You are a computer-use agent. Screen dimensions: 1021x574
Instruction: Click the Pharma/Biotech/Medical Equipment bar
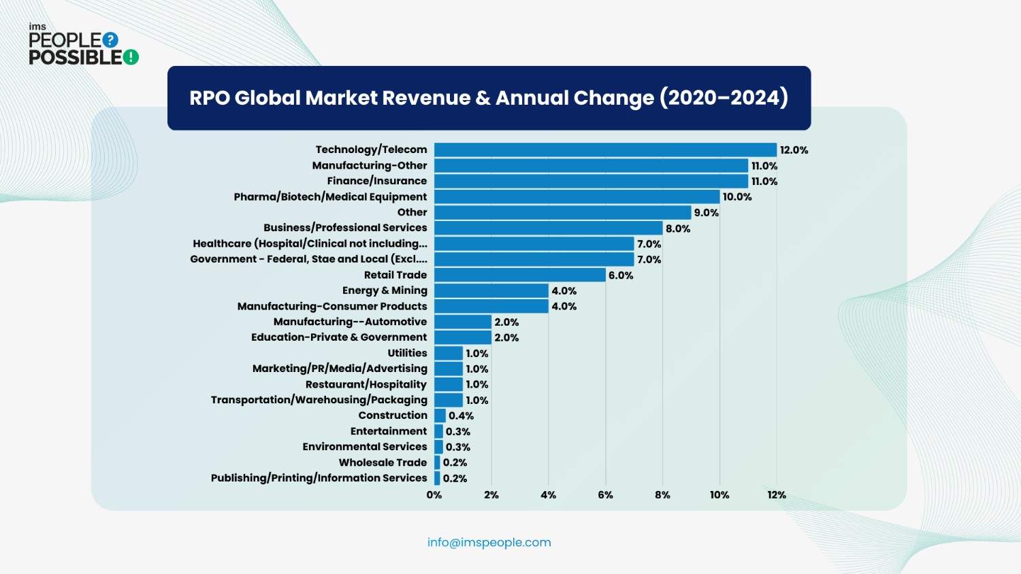(577, 197)
